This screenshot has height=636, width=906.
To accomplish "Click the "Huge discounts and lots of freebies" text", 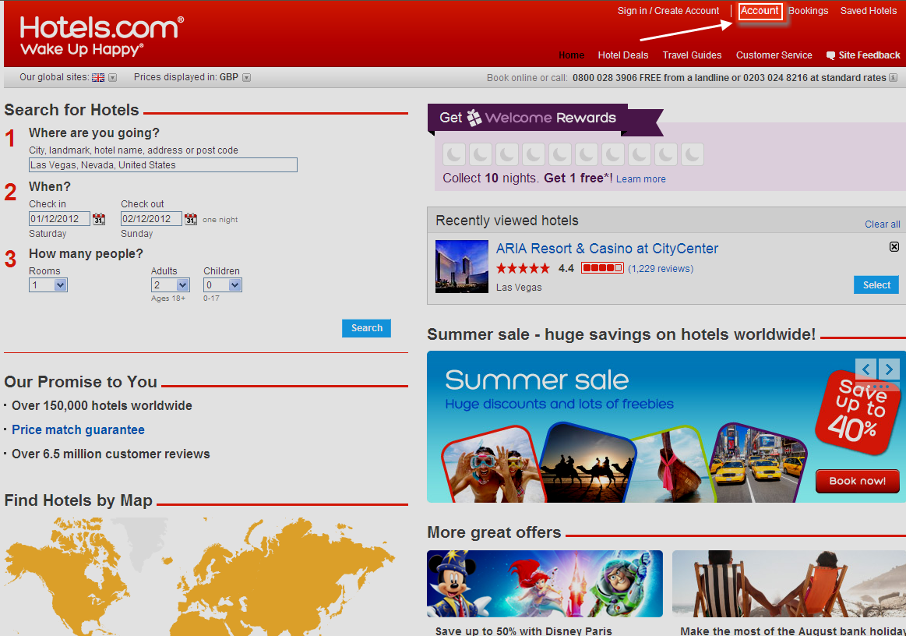I will tap(559, 404).
